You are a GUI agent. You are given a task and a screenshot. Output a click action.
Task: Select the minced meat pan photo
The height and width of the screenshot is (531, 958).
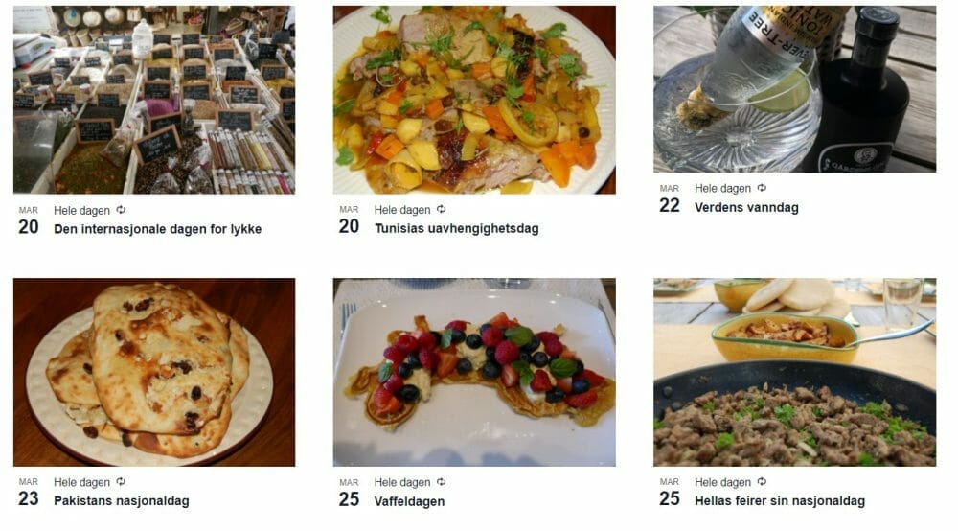pyautogui.click(x=794, y=372)
